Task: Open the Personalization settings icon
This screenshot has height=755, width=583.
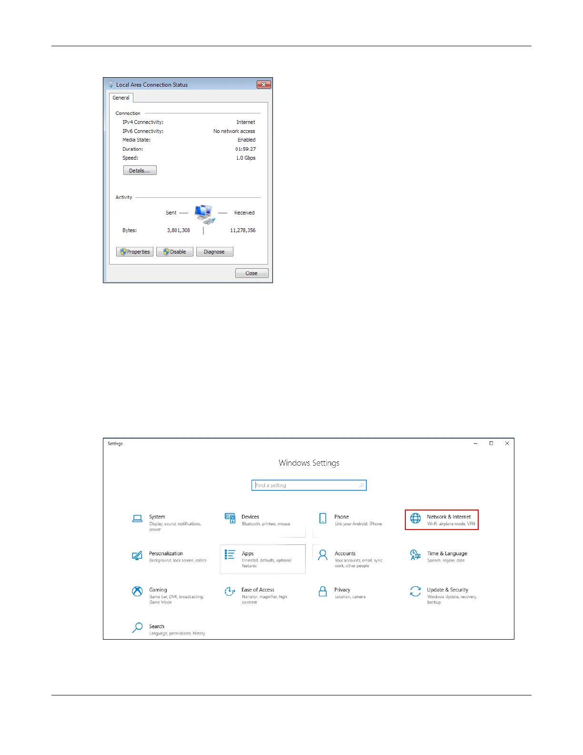Action: (137, 555)
